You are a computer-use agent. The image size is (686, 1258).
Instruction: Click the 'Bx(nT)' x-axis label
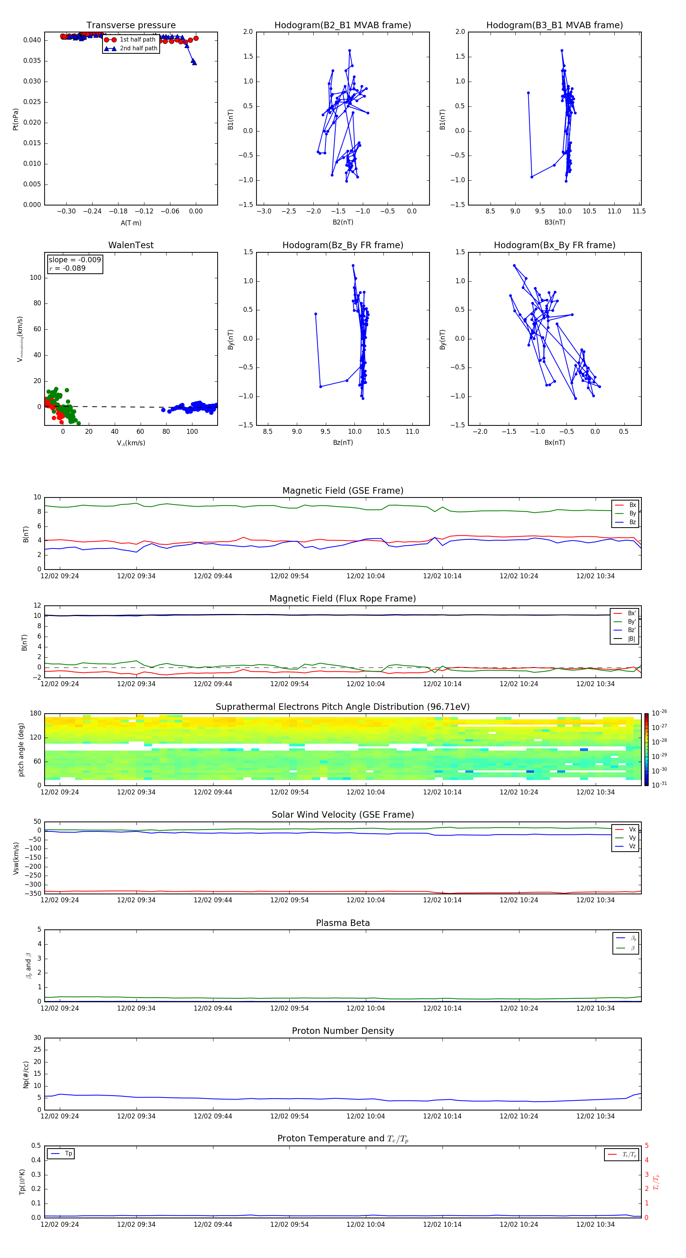pyautogui.click(x=555, y=443)
